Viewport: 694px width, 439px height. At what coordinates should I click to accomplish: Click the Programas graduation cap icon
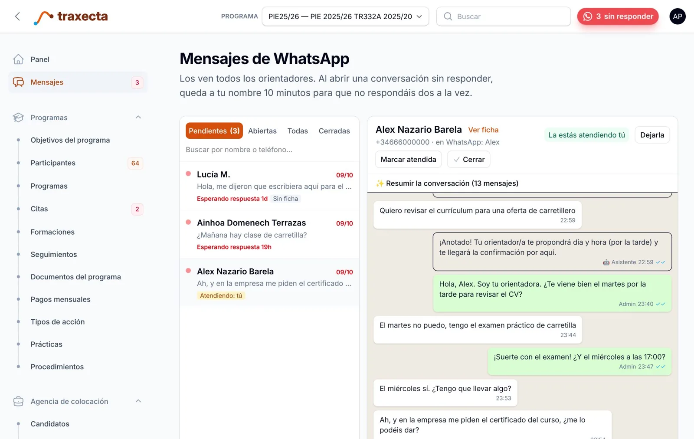(18, 118)
